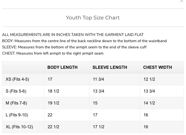
Task: Select the BODY measurement description line
Action: click(84, 41)
